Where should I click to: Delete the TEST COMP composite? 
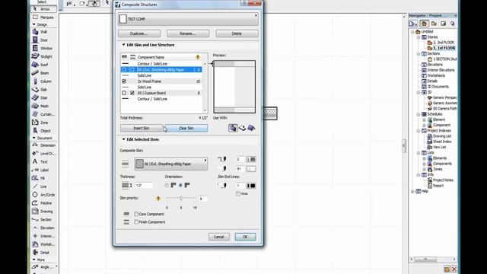(x=237, y=33)
